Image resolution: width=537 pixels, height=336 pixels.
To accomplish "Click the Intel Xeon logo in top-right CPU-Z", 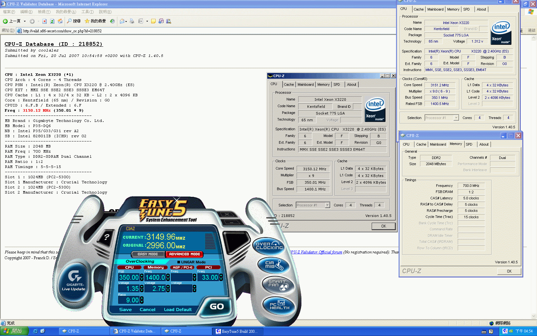I will (x=501, y=33).
